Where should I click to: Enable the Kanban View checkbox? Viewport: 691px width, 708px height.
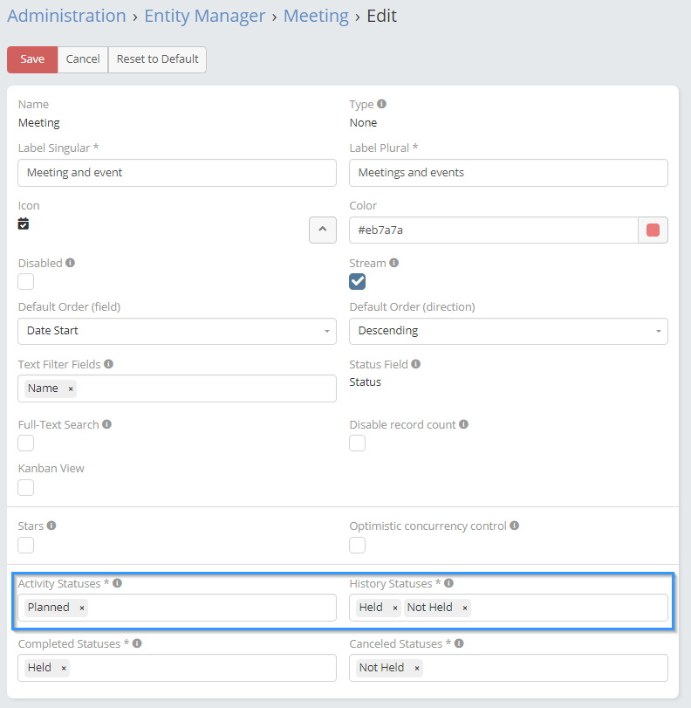[x=26, y=487]
